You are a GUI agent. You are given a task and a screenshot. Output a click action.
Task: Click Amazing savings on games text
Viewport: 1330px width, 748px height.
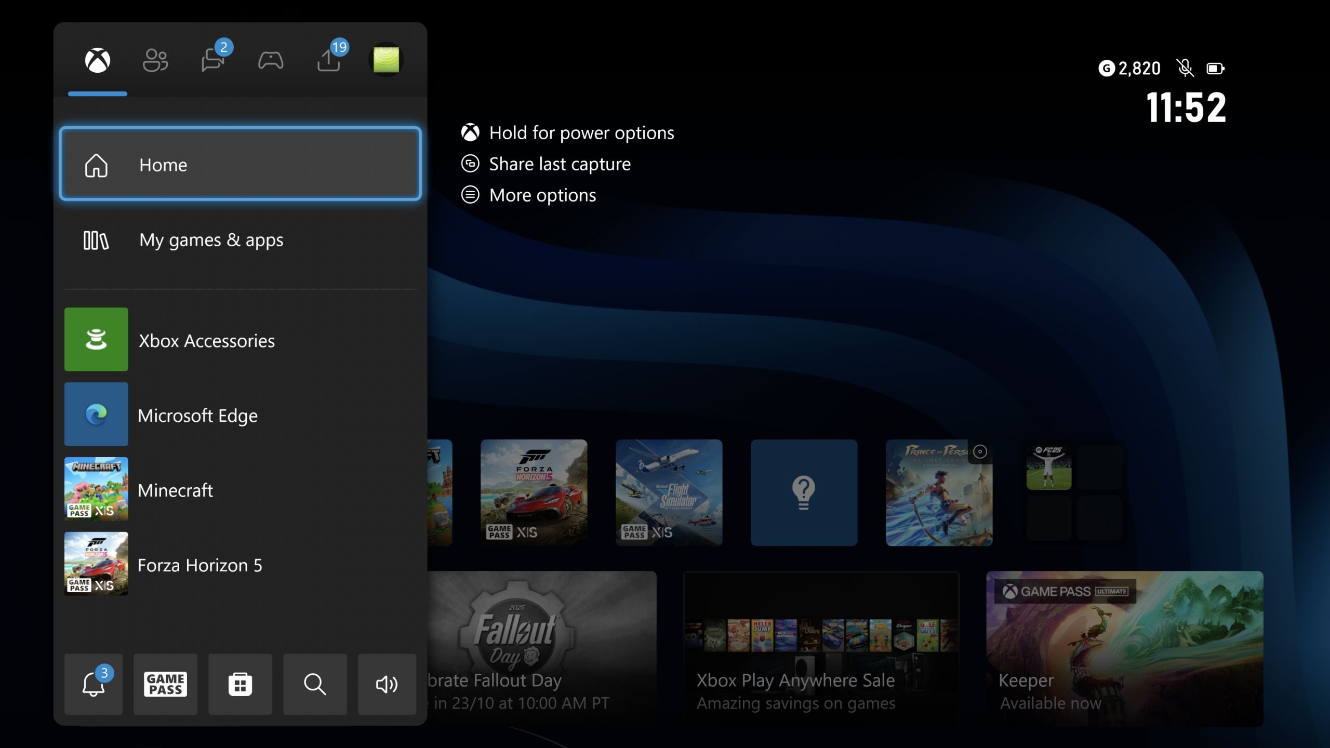click(x=796, y=703)
